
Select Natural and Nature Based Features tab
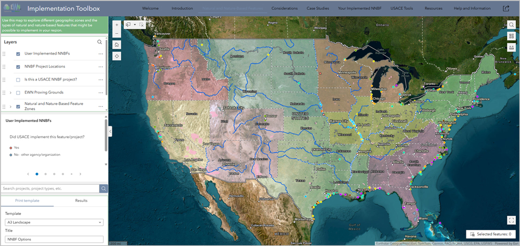click(x=232, y=8)
